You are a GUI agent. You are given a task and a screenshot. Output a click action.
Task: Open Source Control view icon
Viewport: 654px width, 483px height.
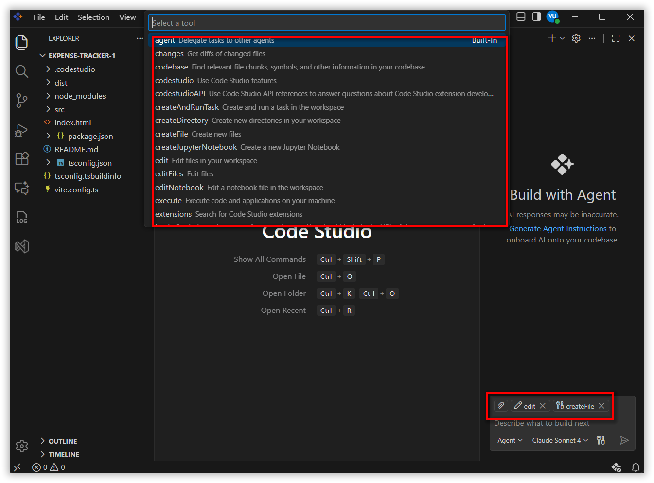[x=21, y=101]
